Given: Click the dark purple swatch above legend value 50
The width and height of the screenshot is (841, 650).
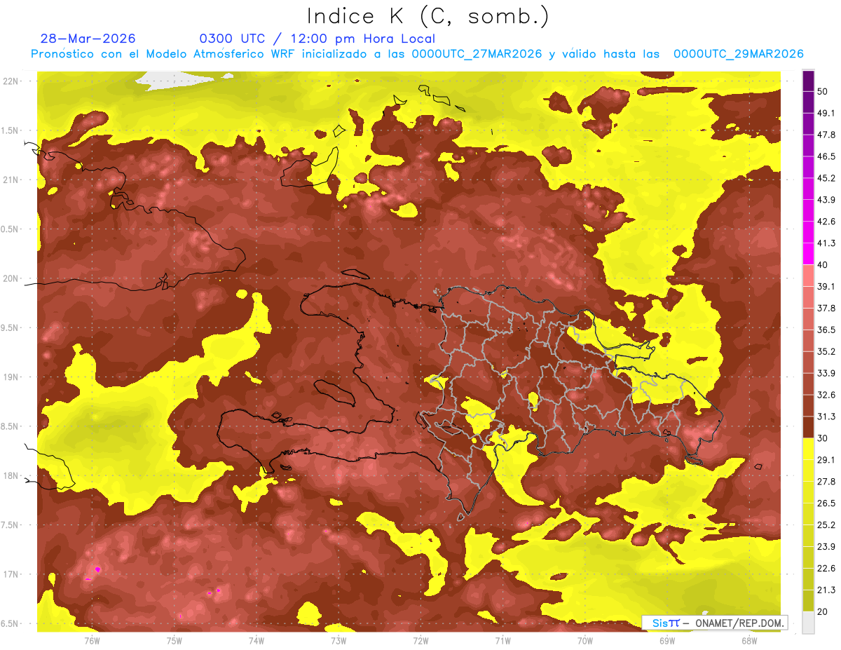Looking at the screenshot, I should 808,81.
